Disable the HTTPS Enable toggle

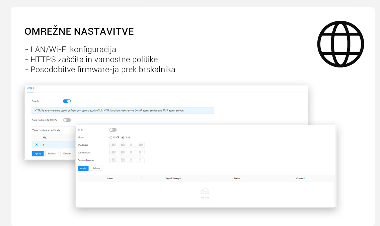point(67,101)
